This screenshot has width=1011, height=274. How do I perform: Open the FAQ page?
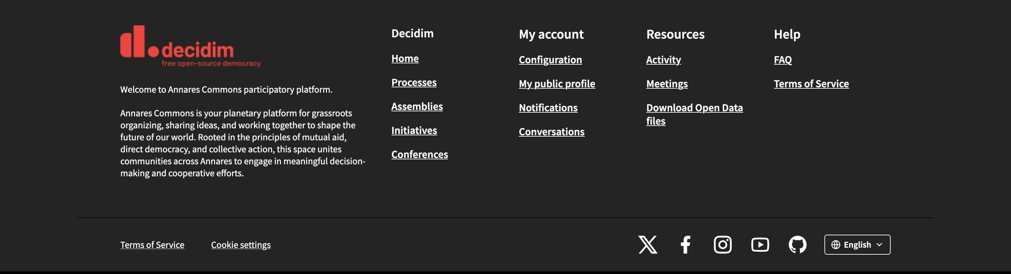(x=783, y=60)
